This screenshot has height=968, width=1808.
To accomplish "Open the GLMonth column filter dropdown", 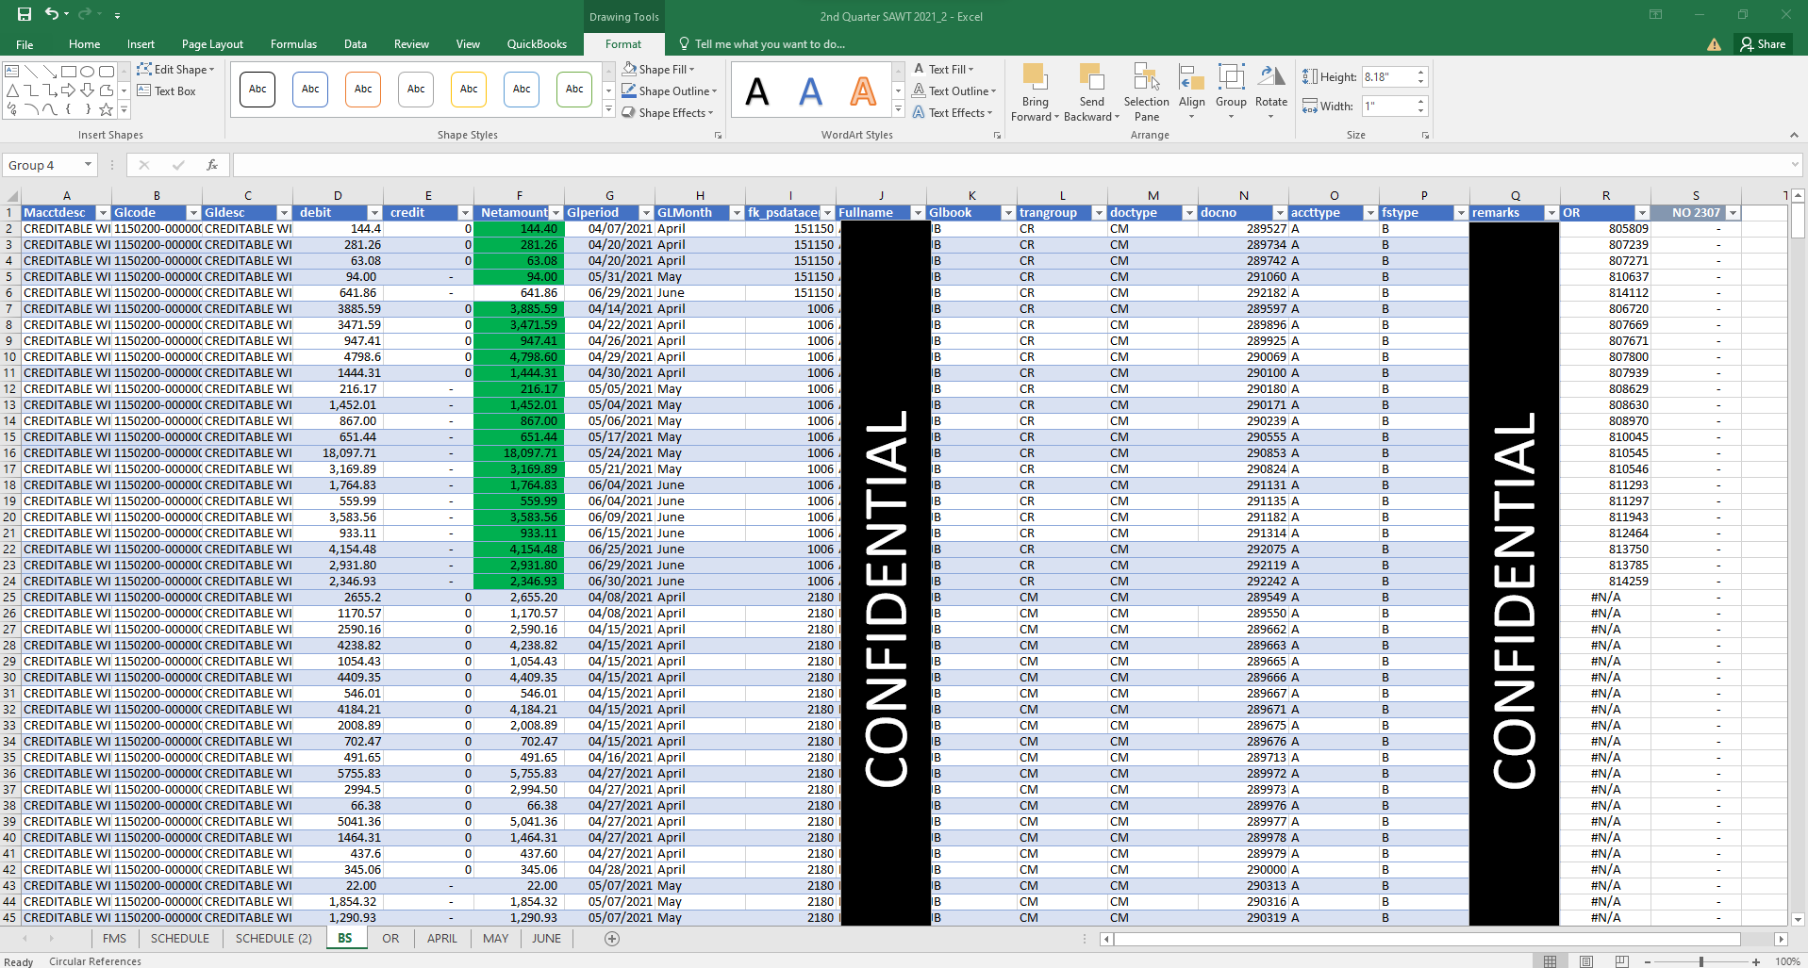I will click(x=737, y=213).
